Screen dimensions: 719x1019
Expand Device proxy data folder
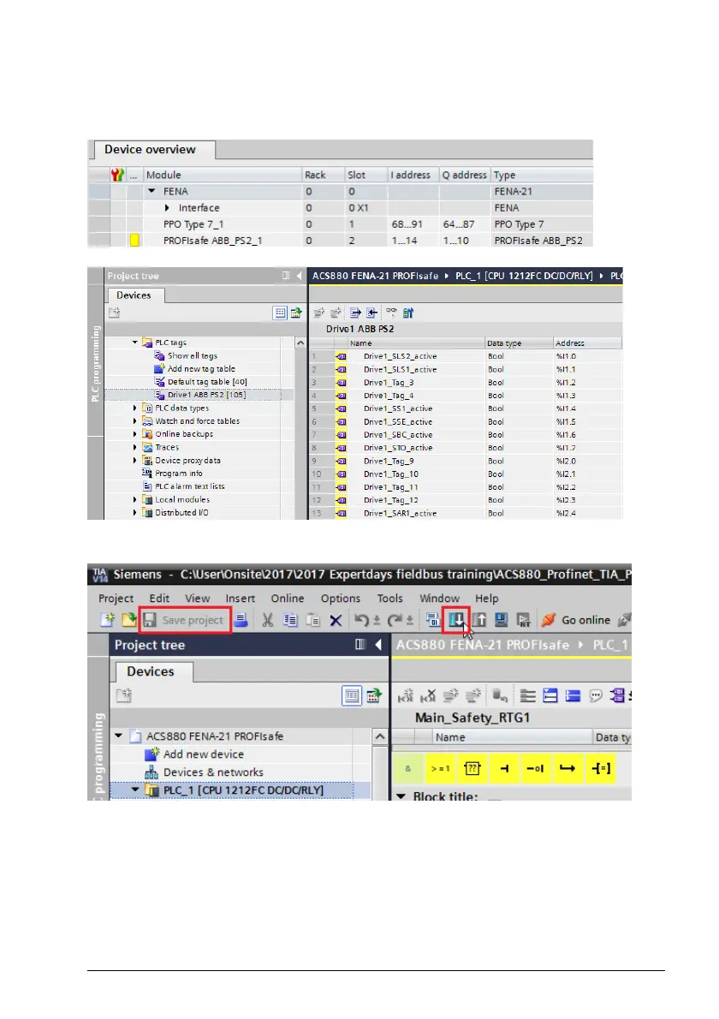[135, 460]
